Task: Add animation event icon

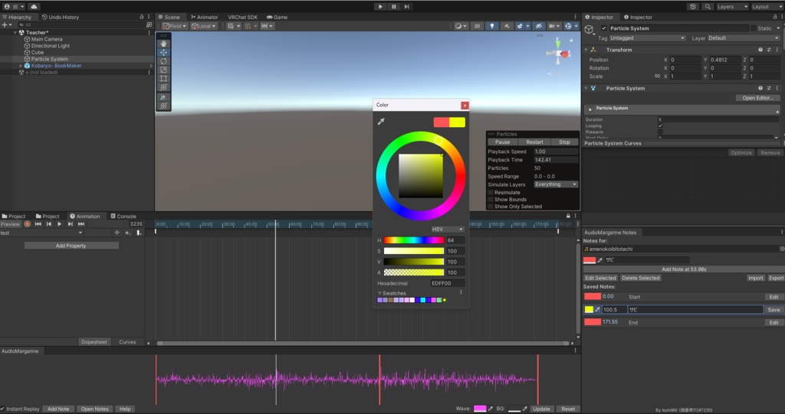Action: [139, 233]
